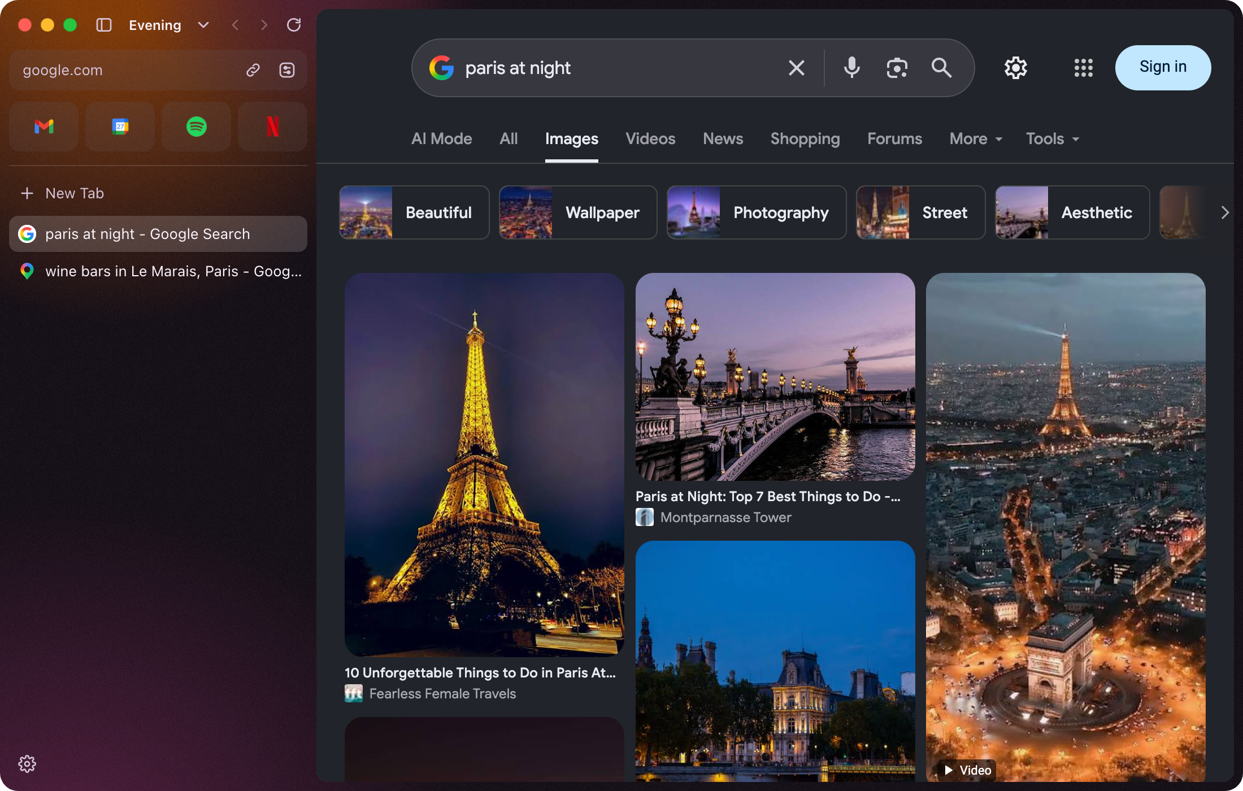Open the Gmail pinned shortcut
The width and height of the screenshot is (1243, 791).
click(x=44, y=127)
